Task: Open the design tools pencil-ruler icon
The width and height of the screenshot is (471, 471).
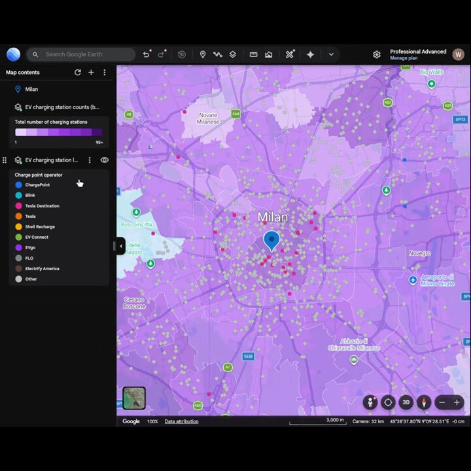Action: pos(290,54)
